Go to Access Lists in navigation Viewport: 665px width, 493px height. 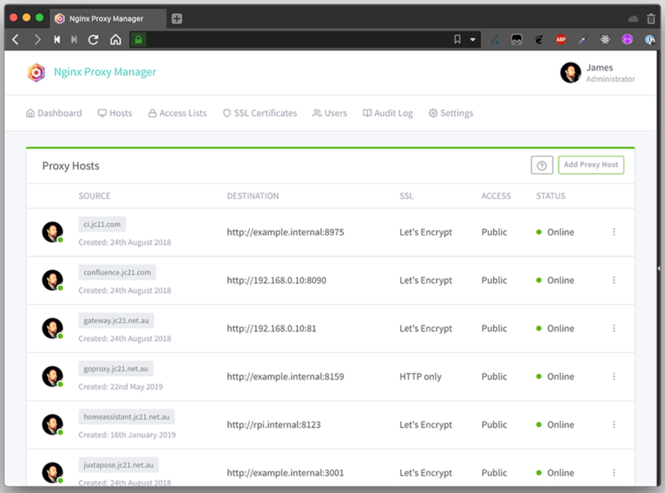point(177,113)
